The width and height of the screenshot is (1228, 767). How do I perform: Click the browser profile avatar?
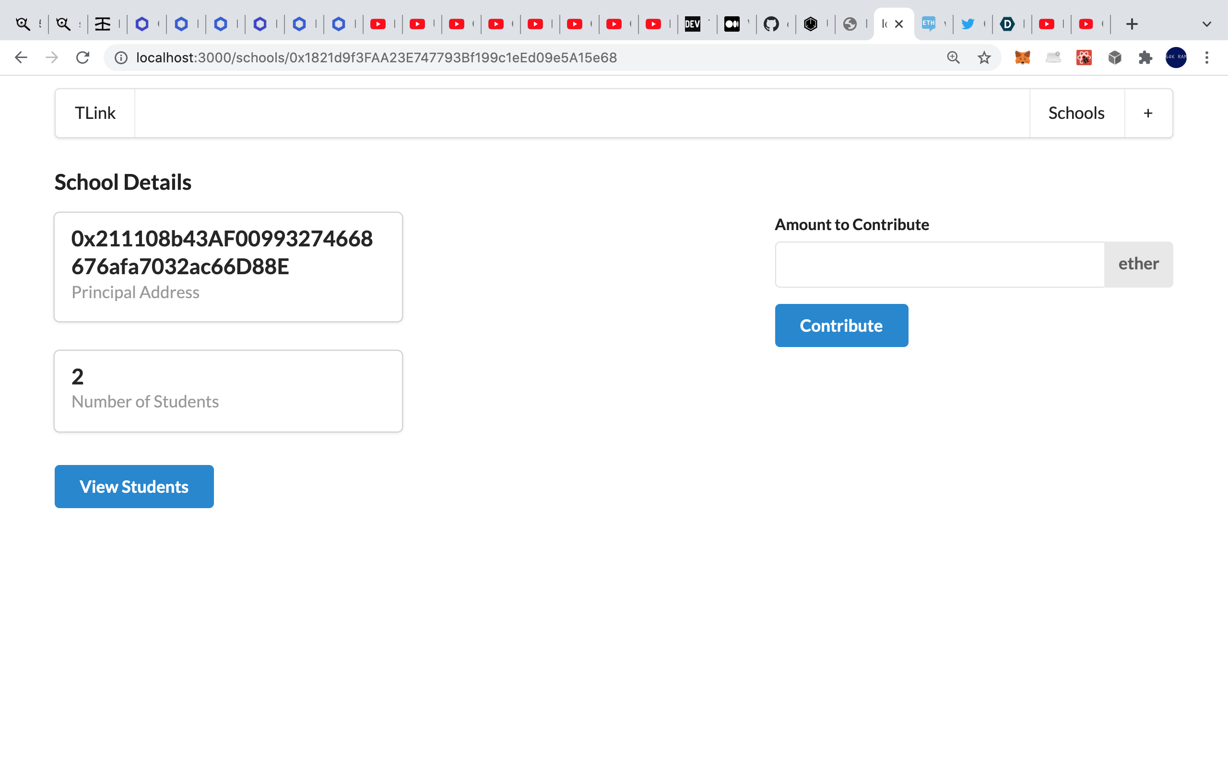tap(1176, 58)
